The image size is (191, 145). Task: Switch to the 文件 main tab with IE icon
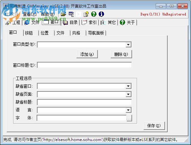pos(32,22)
